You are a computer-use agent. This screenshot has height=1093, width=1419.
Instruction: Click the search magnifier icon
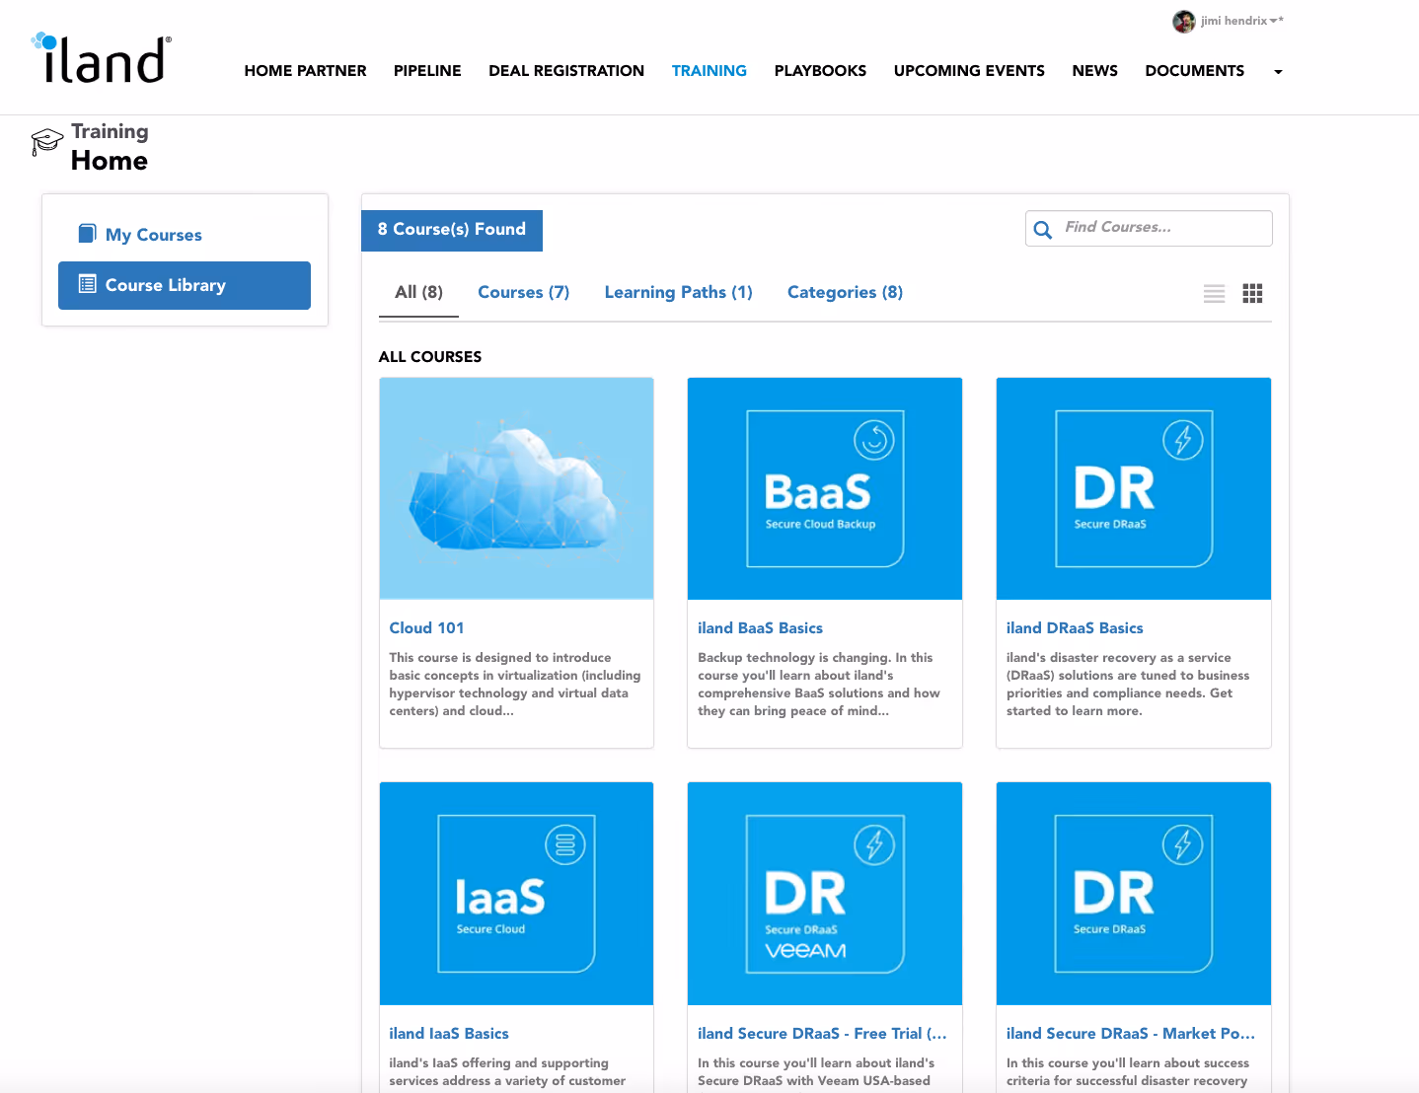1043,230
